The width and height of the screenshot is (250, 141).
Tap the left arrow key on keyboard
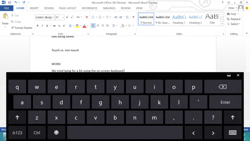pyautogui.click(x=193, y=133)
